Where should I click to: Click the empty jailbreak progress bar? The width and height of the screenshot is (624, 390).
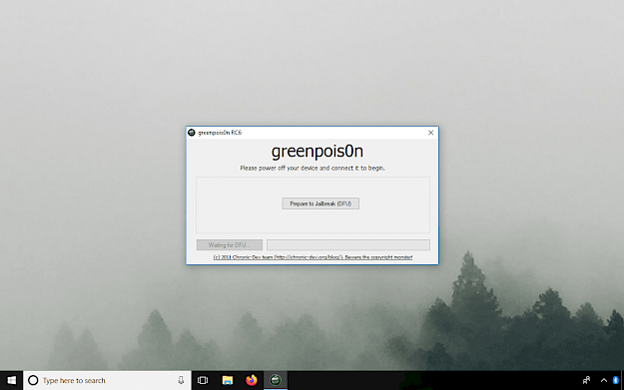348,245
